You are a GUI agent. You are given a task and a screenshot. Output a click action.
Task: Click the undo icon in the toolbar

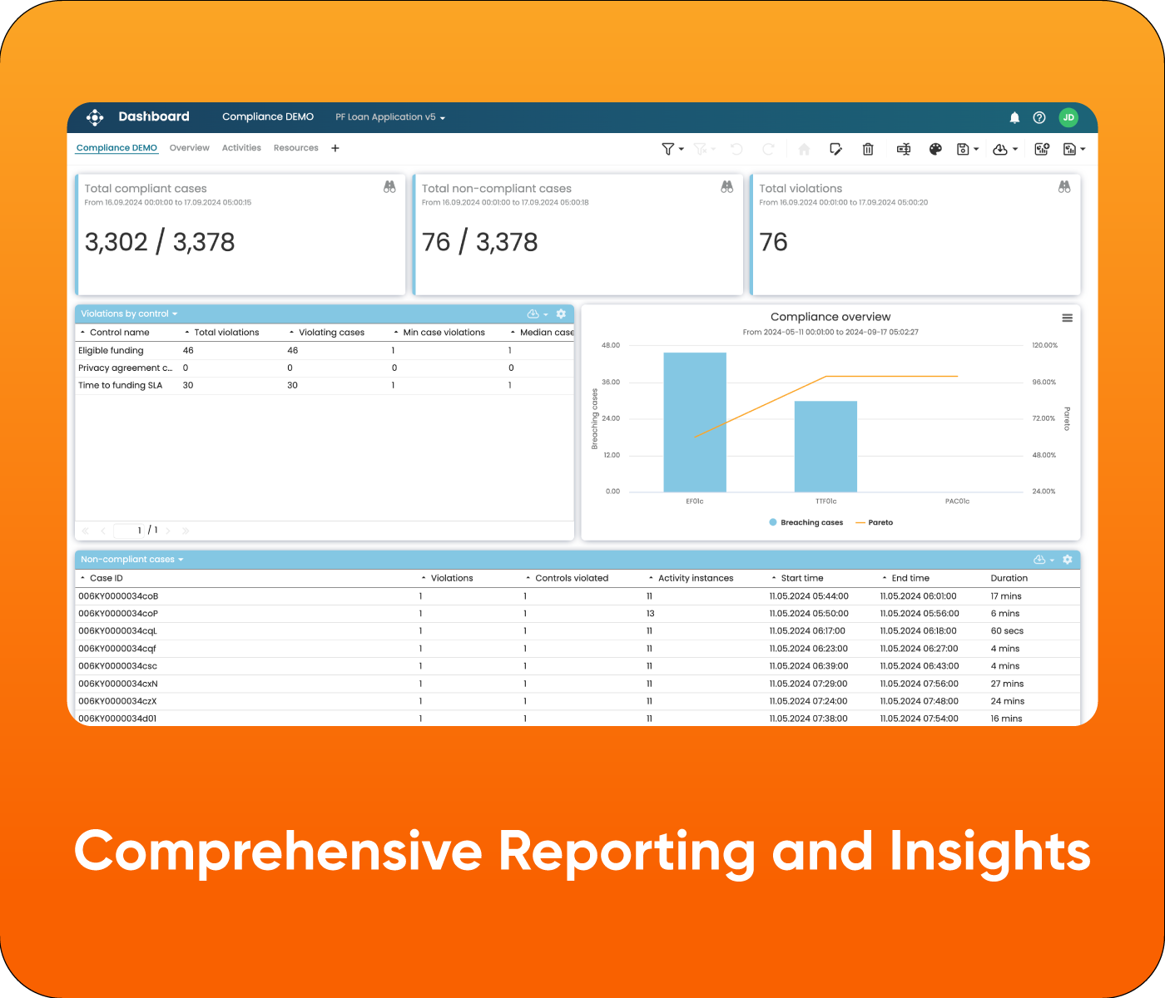point(736,149)
